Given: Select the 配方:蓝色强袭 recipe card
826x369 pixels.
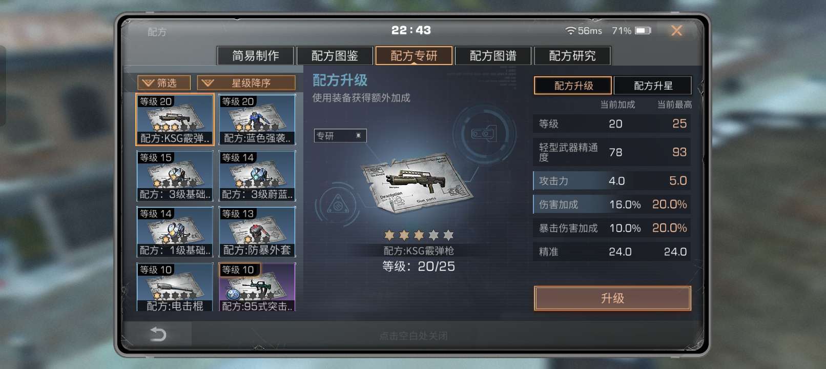Looking at the screenshot, I should pyautogui.click(x=257, y=119).
